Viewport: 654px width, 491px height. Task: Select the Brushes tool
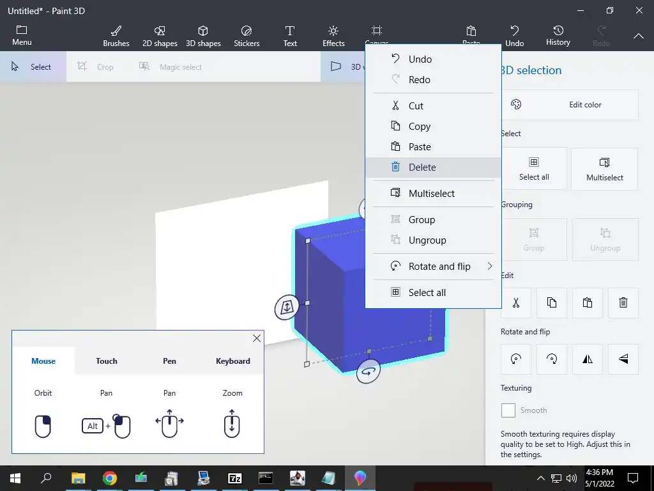coord(116,36)
